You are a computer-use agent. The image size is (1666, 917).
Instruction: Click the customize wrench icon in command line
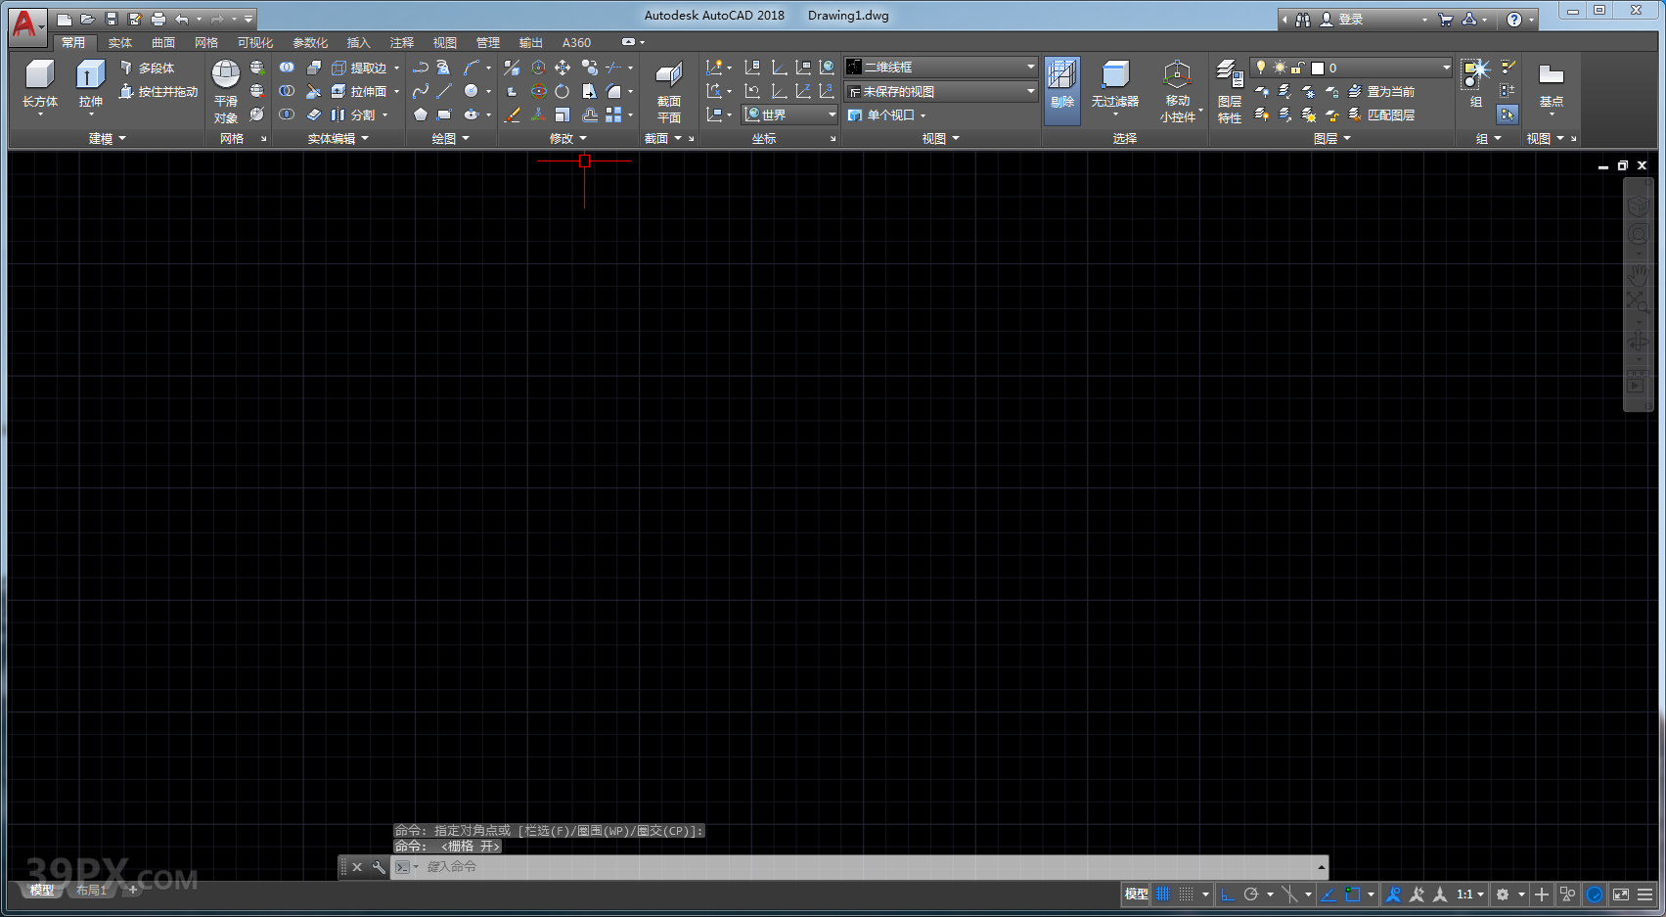pos(379,867)
